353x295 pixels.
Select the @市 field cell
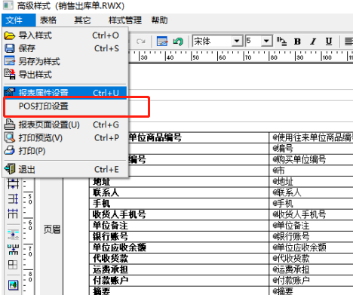click(312, 171)
